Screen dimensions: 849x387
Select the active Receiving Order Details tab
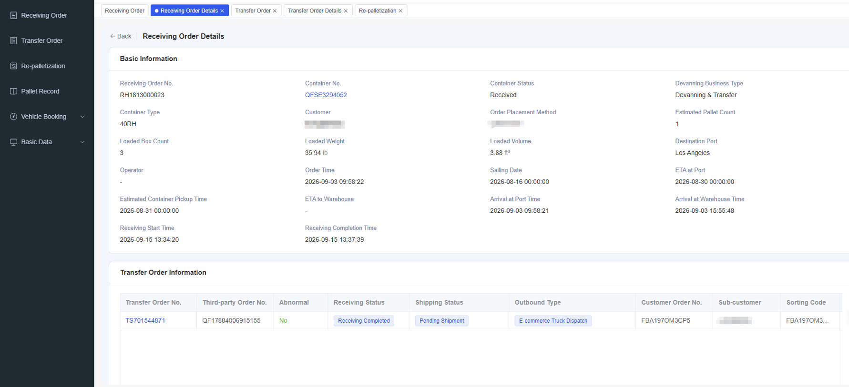(x=189, y=10)
